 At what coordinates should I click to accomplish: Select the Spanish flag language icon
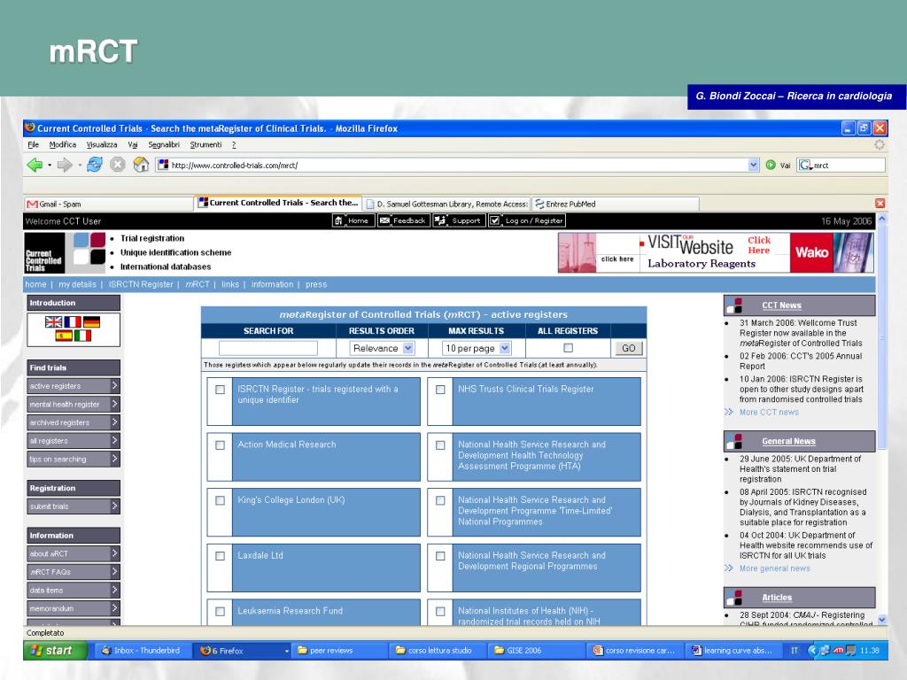point(64,336)
